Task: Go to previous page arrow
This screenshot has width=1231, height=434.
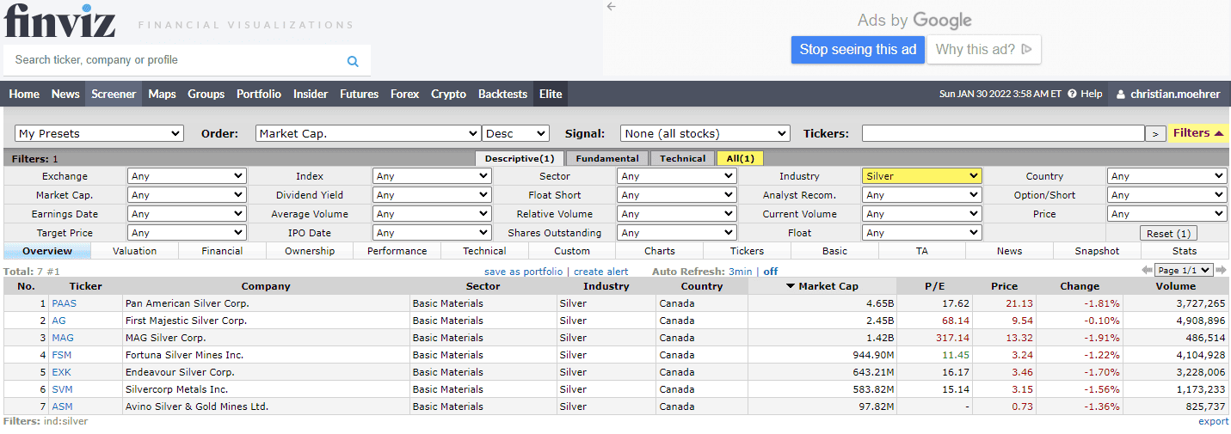Action: tap(1147, 270)
